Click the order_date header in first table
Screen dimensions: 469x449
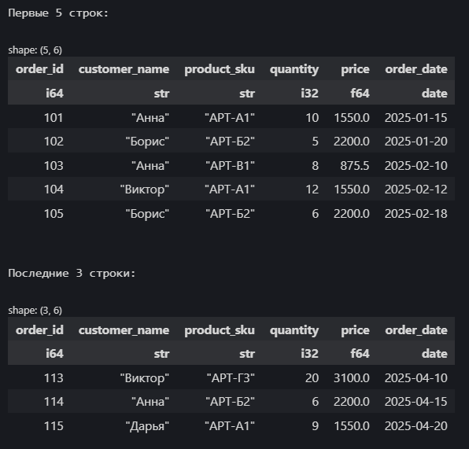click(416, 69)
